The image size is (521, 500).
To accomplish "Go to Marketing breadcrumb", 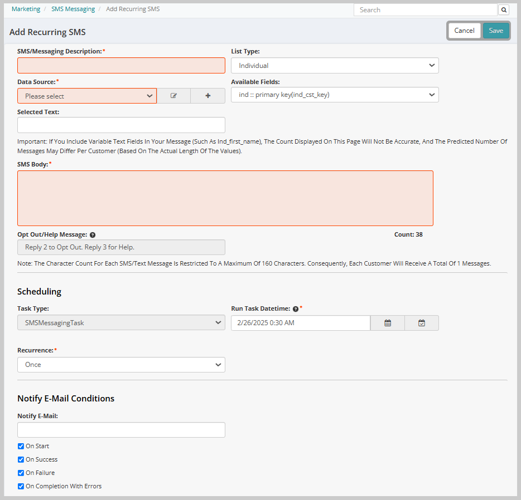I will (x=26, y=9).
